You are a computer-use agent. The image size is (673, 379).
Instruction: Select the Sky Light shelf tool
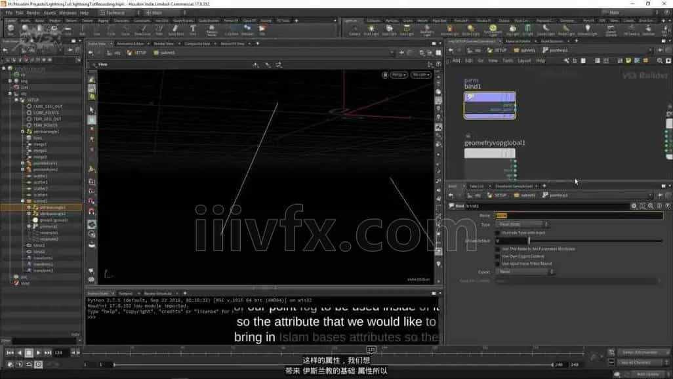[x=512, y=30]
